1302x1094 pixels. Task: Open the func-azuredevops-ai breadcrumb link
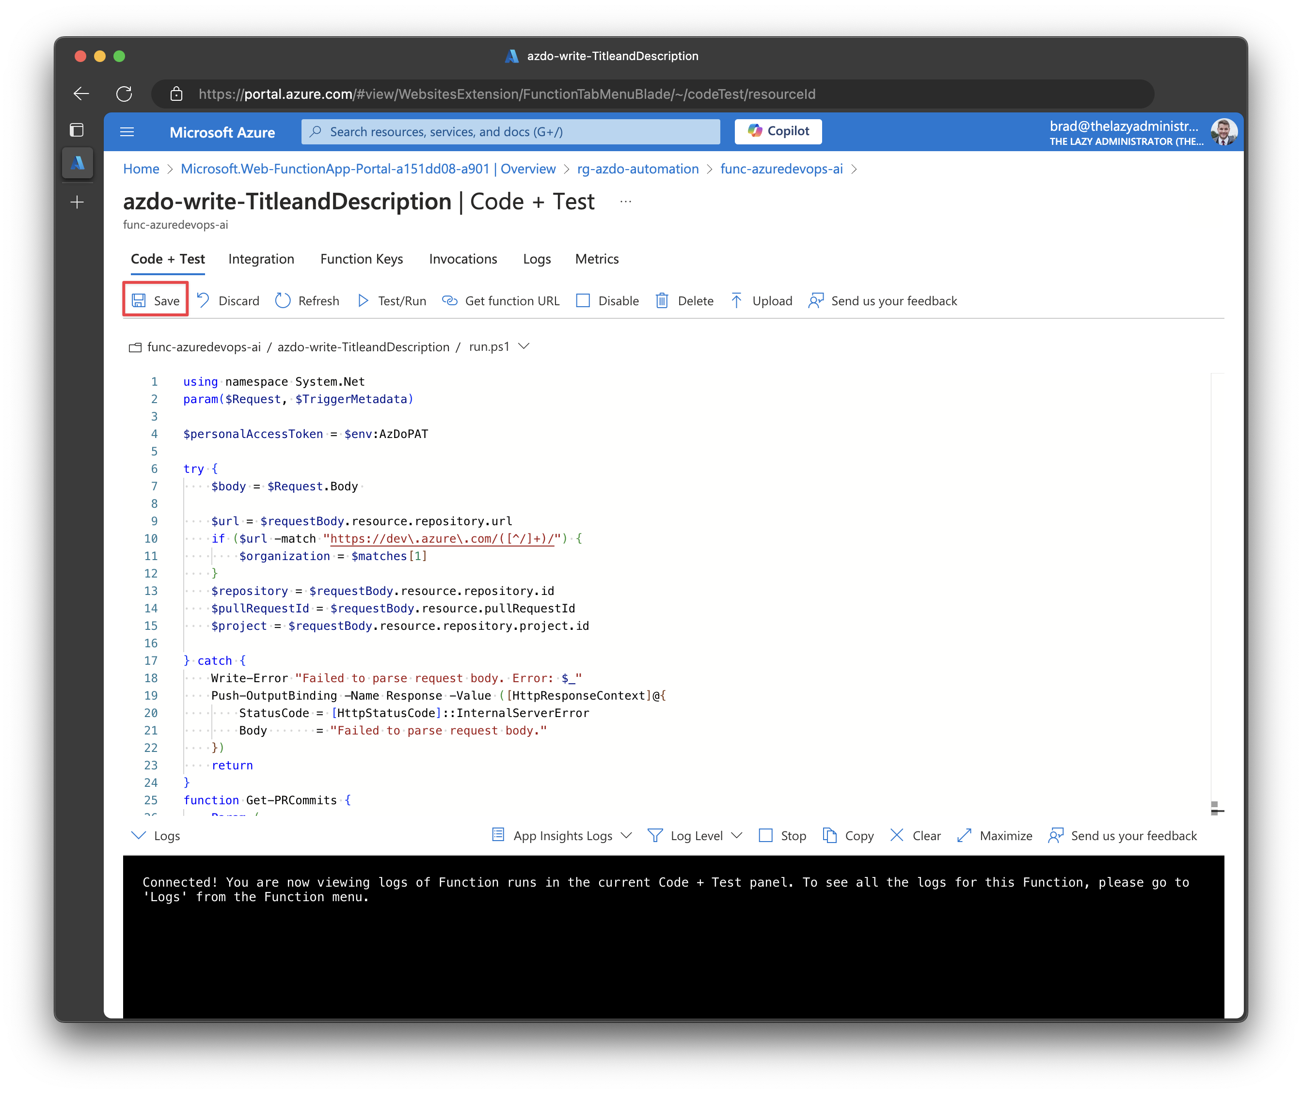pyautogui.click(x=781, y=169)
